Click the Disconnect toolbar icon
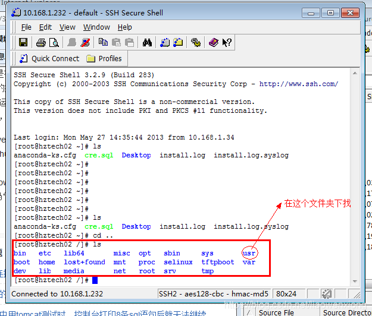The width and height of the screenshot is (372, 316). (x=85, y=43)
